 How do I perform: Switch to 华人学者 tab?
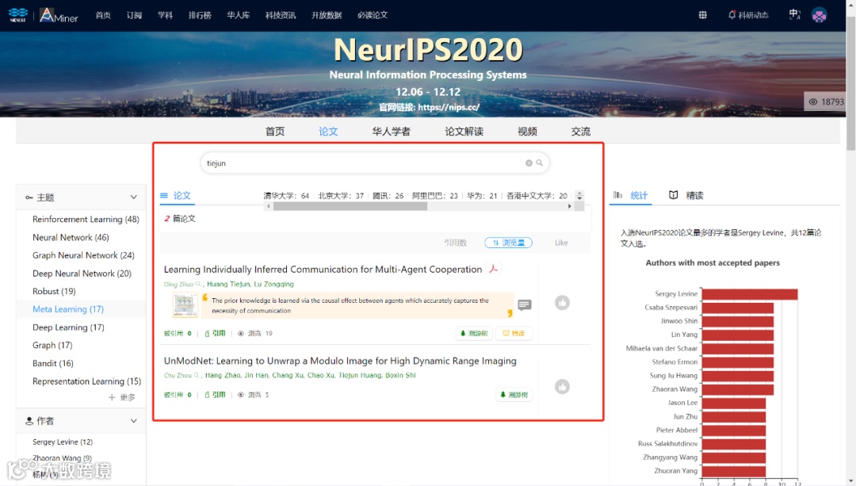pos(391,131)
